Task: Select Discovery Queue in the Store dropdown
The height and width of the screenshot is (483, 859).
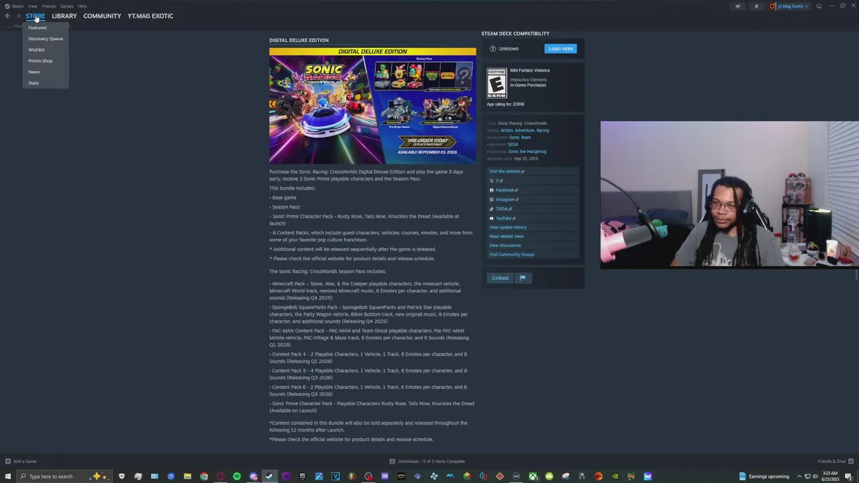Action: 46,38
